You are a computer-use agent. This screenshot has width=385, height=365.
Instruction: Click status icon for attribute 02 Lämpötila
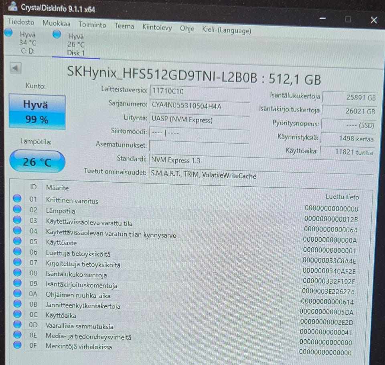click(x=17, y=209)
